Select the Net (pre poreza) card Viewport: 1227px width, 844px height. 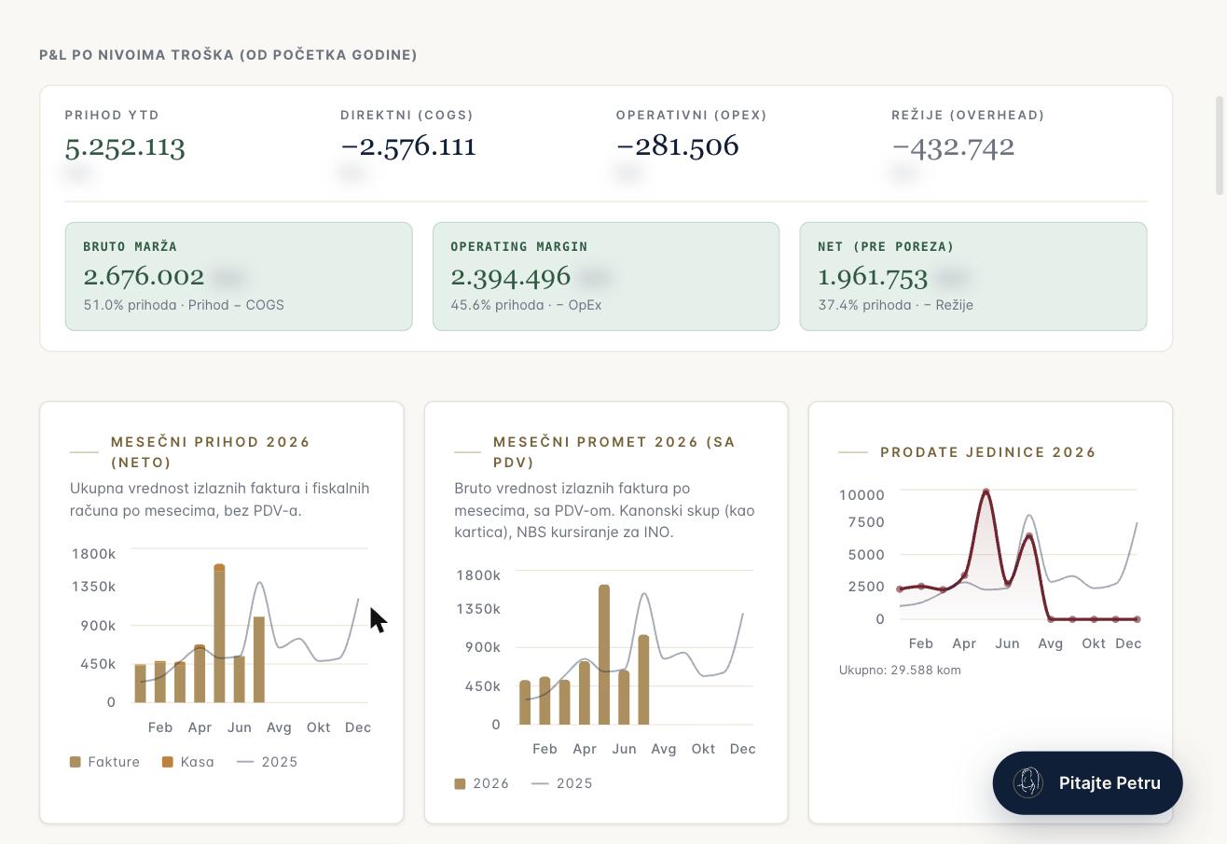point(973,276)
